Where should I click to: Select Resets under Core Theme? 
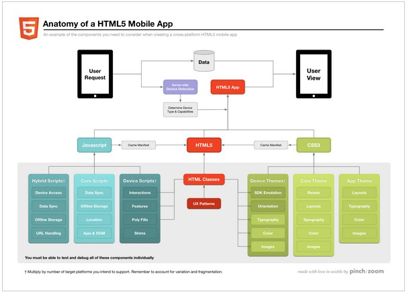[x=314, y=193]
